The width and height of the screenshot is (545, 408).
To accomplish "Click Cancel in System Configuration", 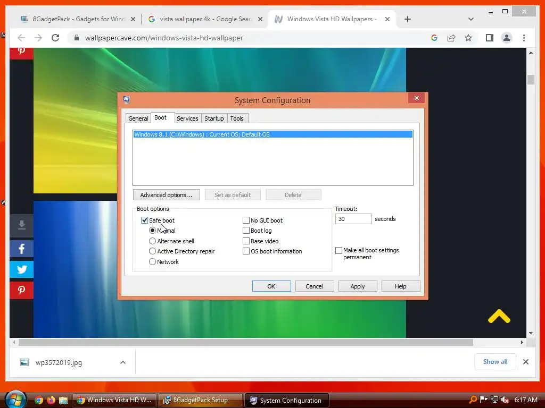I will point(314,286).
